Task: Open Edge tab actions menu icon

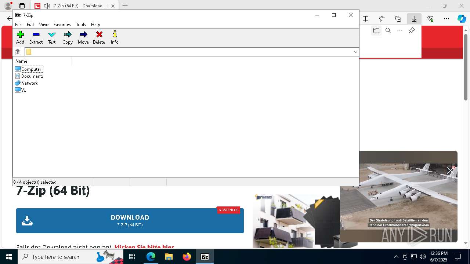Action: [22, 6]
